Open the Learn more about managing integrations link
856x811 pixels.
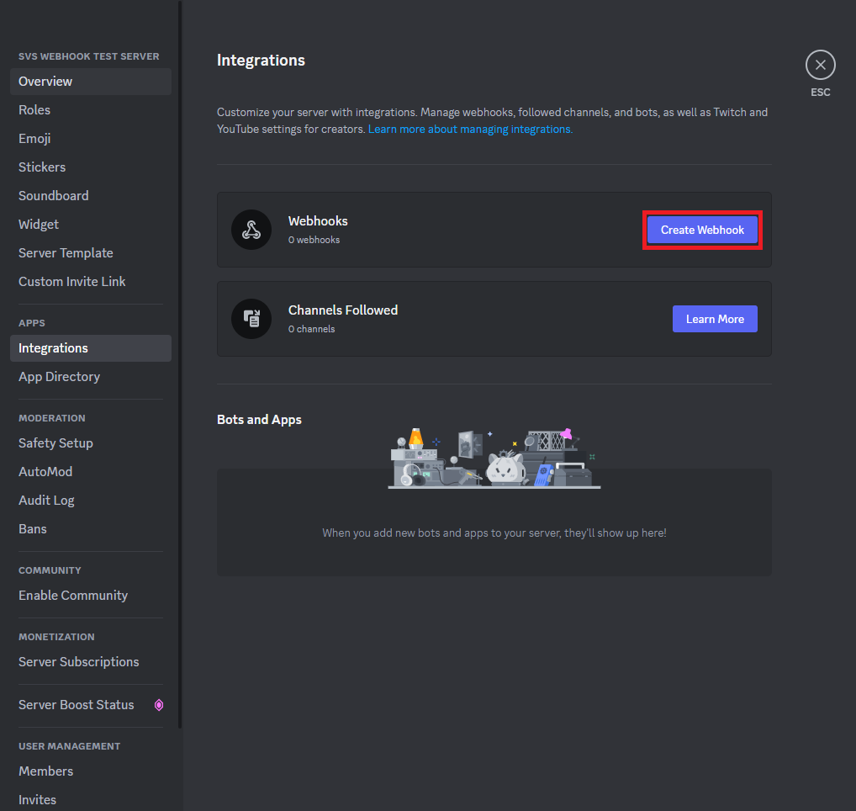tap(470, 130)
